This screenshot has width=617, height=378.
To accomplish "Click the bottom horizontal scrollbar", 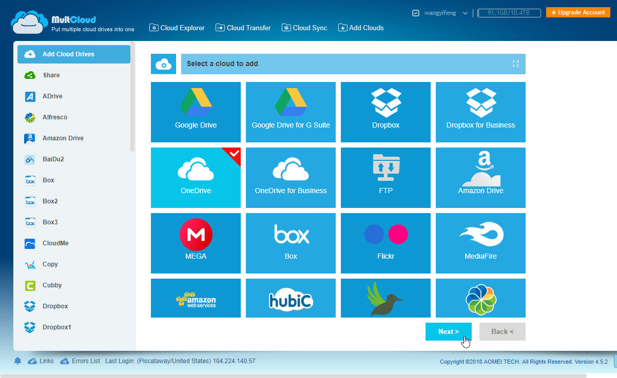I will point(293,375).
